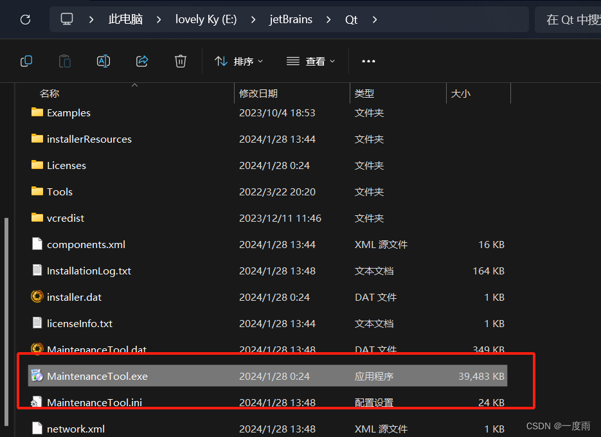Select the network.xml file icon

tap(37, 428)
